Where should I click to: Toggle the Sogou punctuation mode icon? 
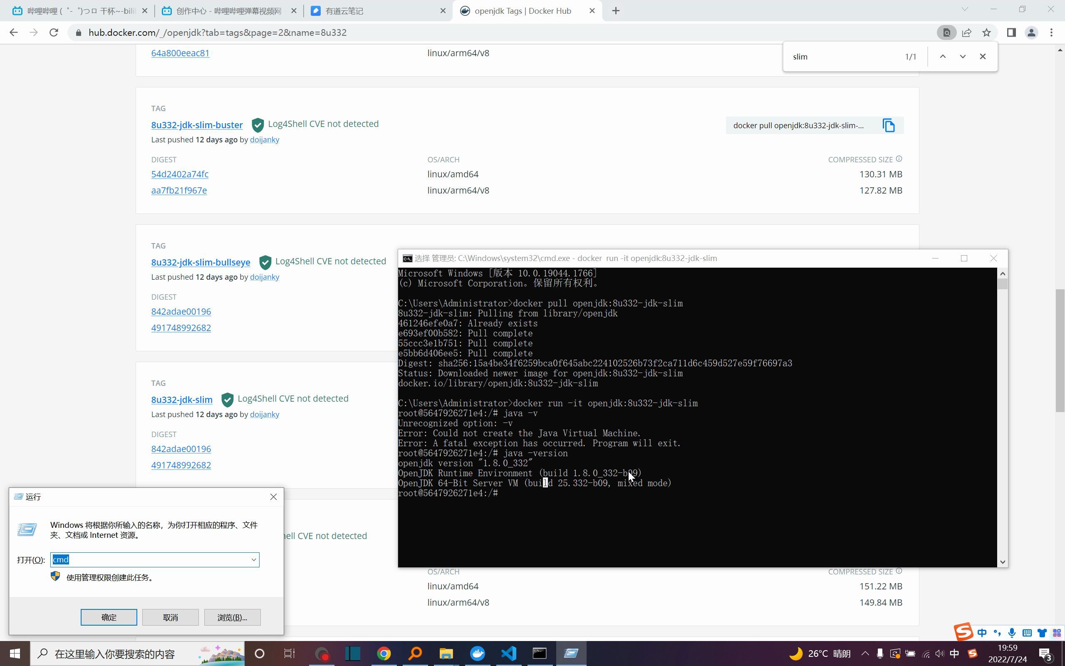point(997,633)
